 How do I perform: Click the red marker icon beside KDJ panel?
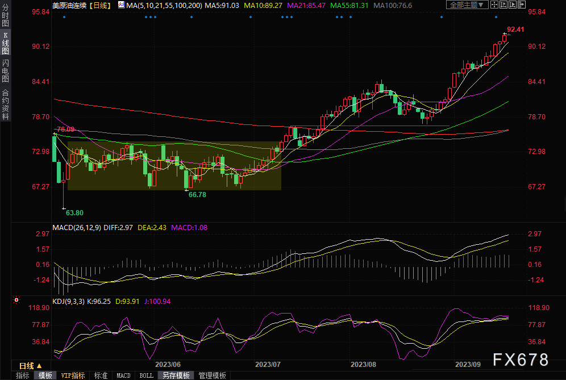(x=16, y=299)
